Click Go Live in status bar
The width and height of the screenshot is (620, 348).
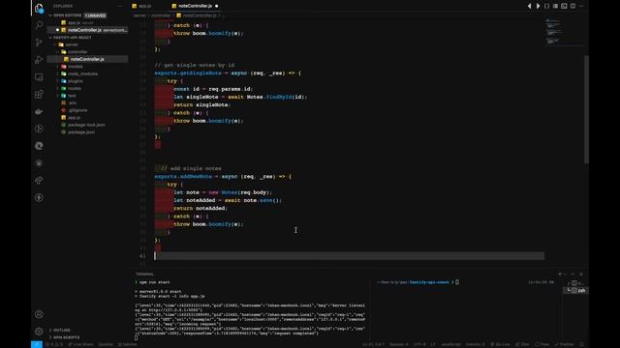(x=500, y=344)
